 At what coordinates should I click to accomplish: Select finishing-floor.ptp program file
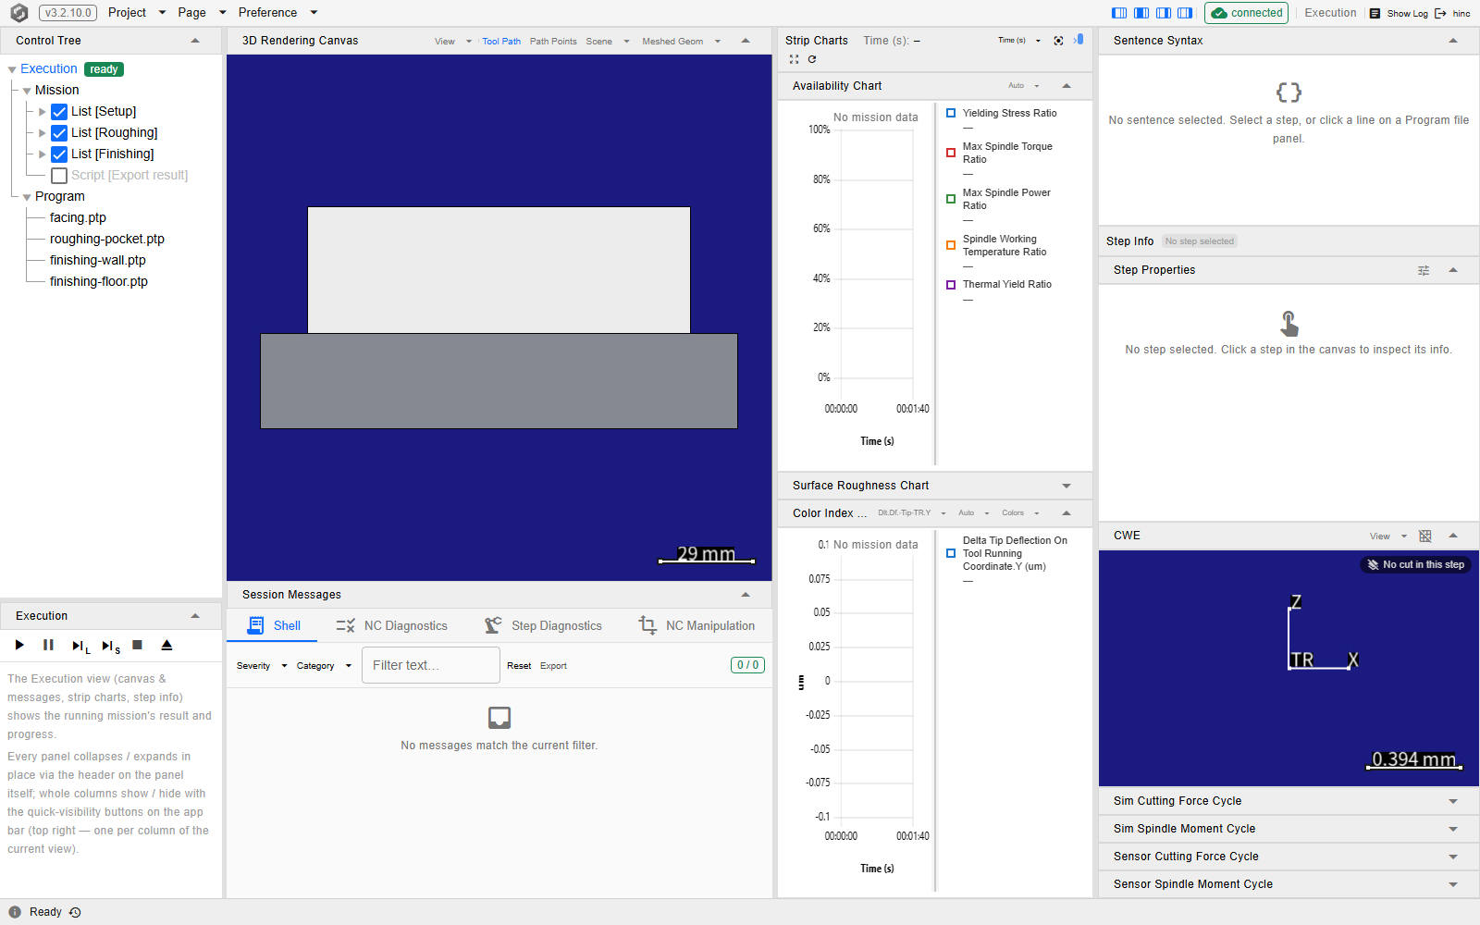[99, 282]
